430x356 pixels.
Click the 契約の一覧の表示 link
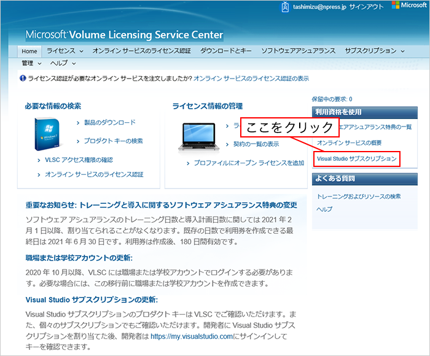[256, 144]
